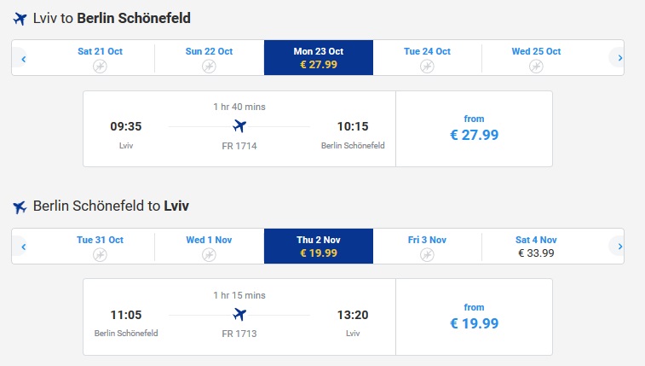
Task: Choose the € 27.99 outbound fare
Action: point(474,129)
